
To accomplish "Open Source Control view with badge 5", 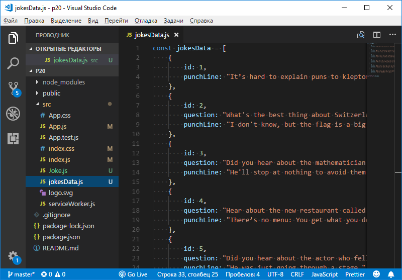I will point(13,88).
